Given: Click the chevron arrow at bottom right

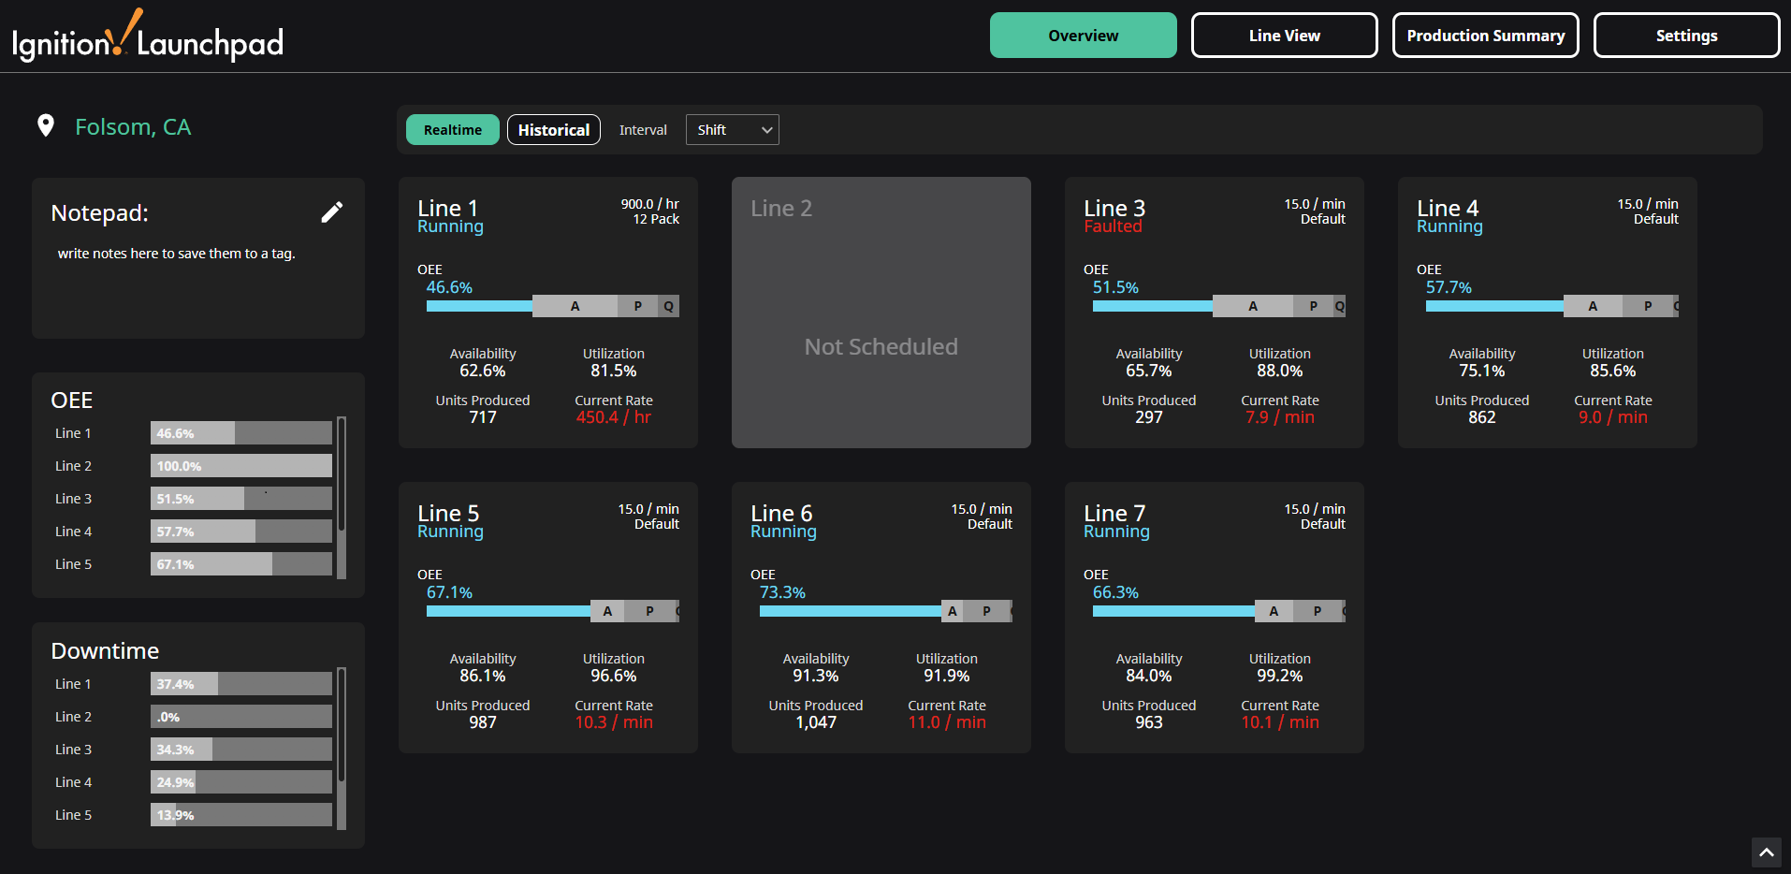Looking at the screenshot, I should coord(1768,852).
